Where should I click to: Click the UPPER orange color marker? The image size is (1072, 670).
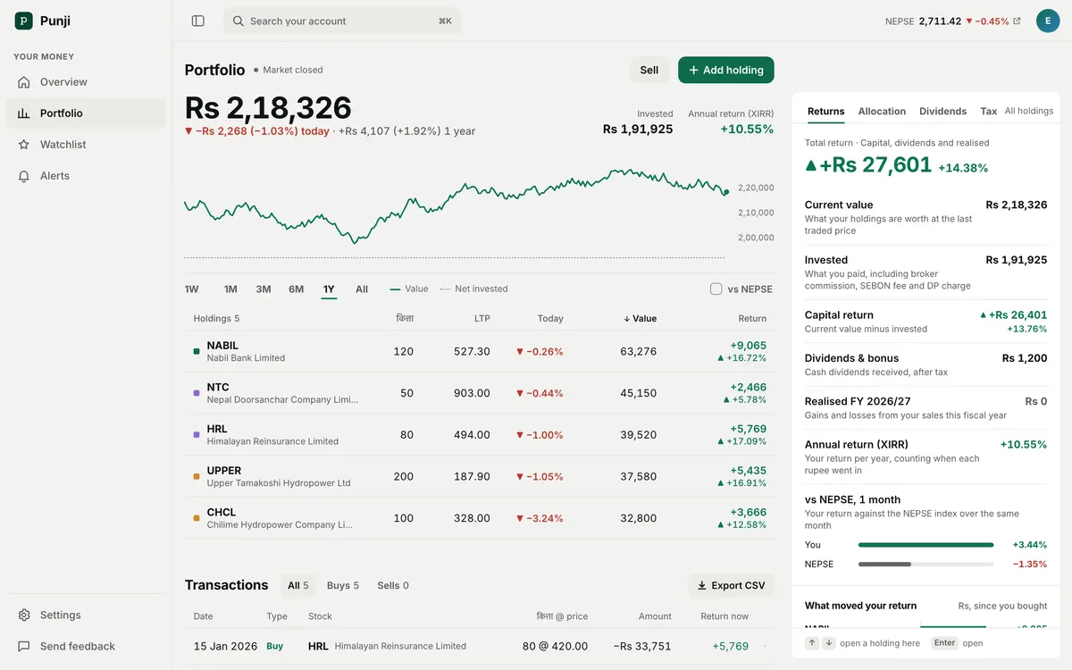click(x=197, y=476)
